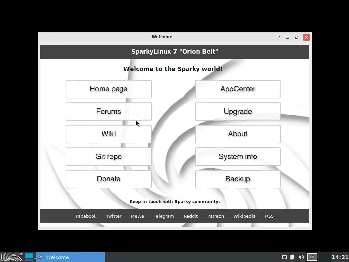
Task: Open the Wikipedia link
Action: (x=244, y=216)
